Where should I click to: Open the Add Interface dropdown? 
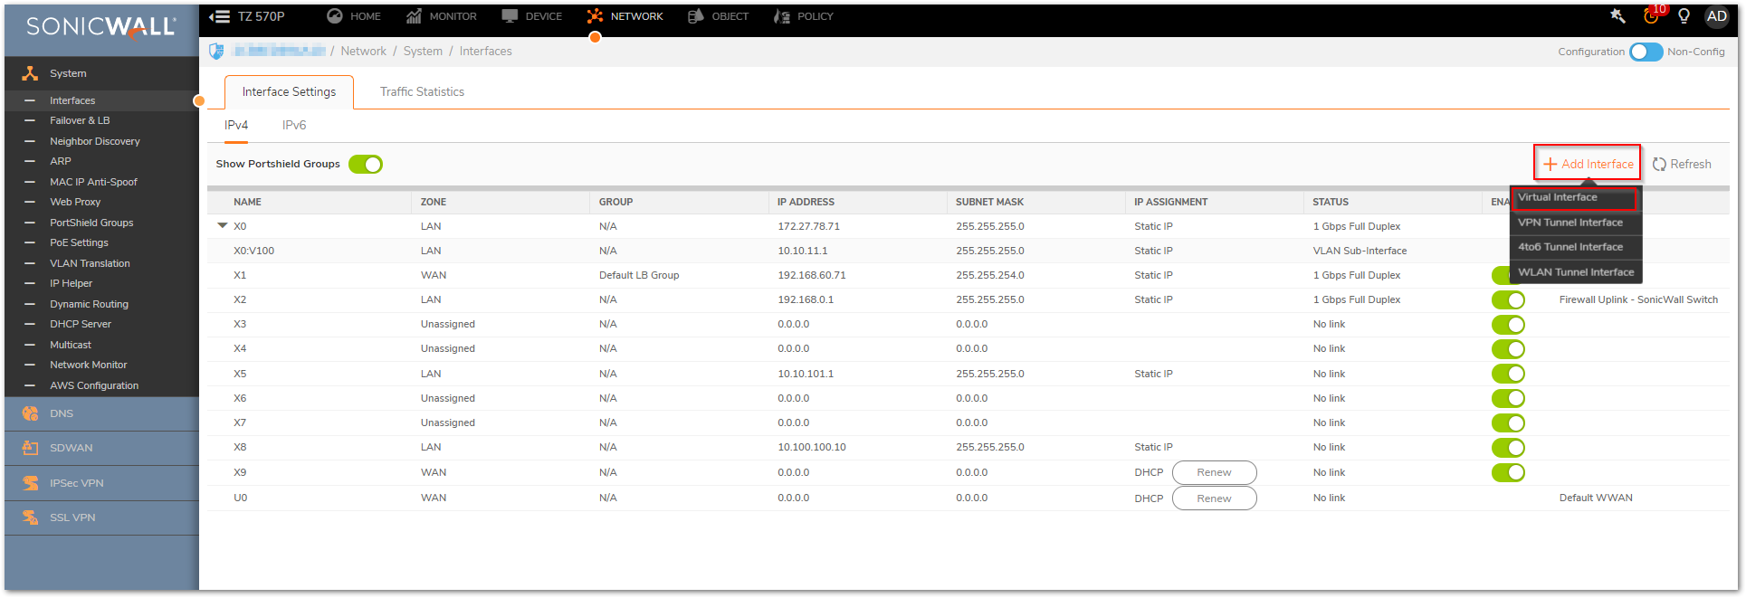(1588, 164)
